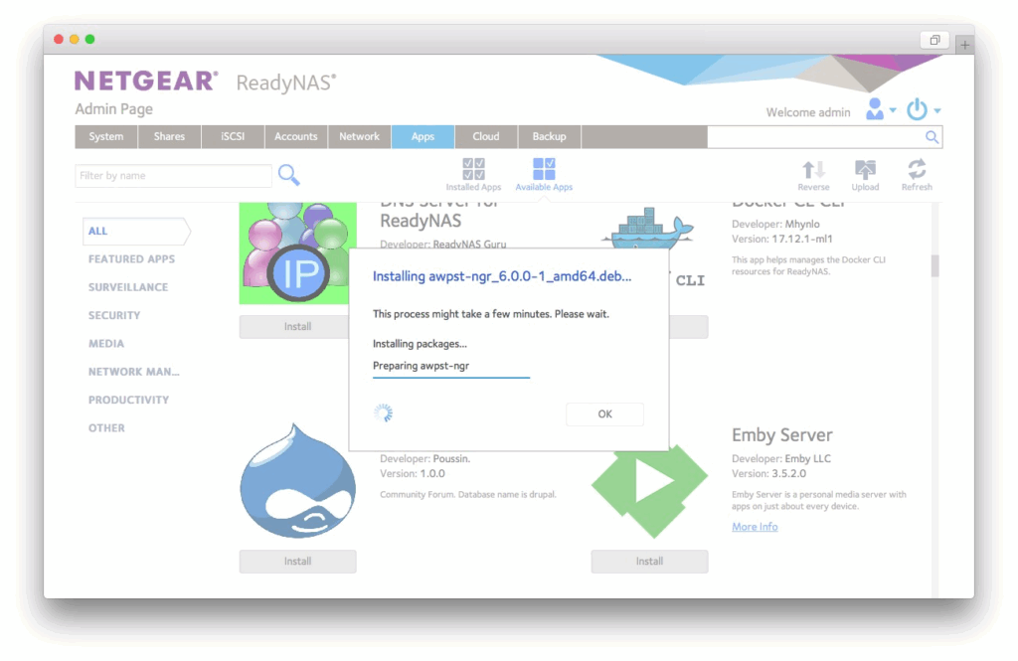
Task: Open the Backup tab
Action: (549, 137)
